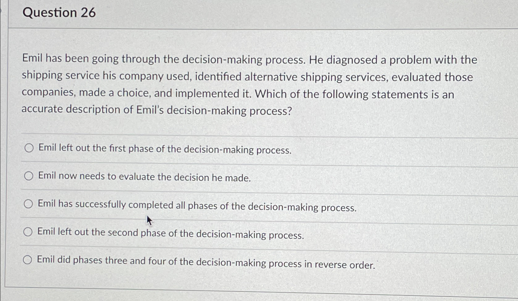The height and width of the screenshot is (301, 518).
Task: Select 'Emil left out the second phase' option
Action: coord(29,232)
